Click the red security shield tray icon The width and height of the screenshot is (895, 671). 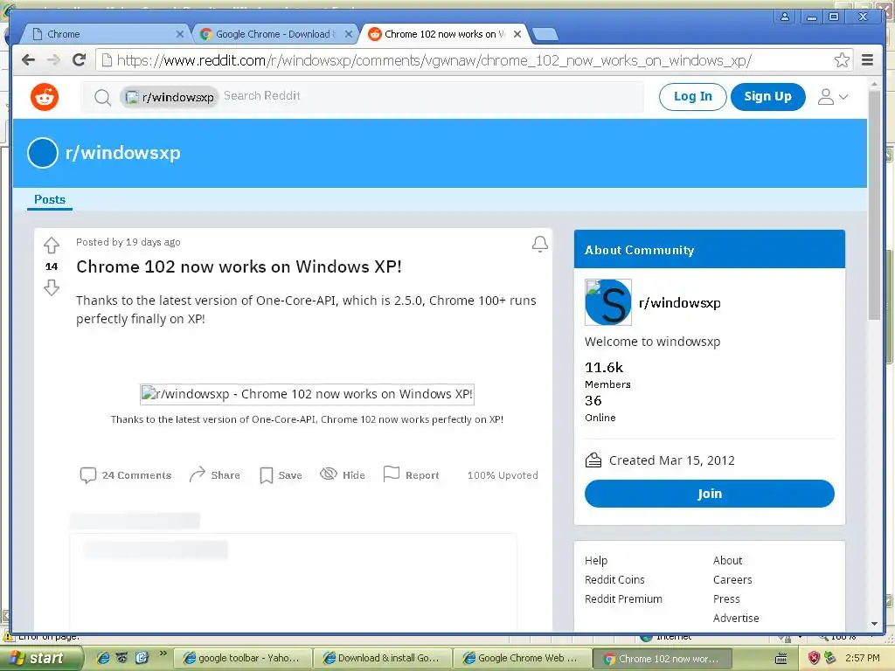814,658
